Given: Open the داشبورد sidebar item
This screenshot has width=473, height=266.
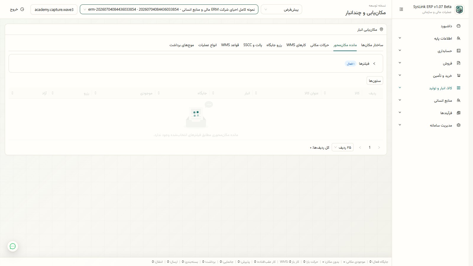Looking at the screenshot, I should click(430, 26).
